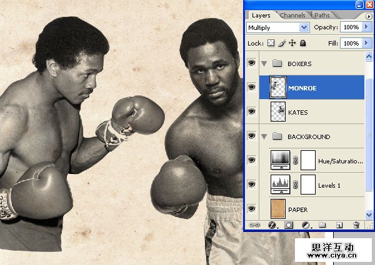Hide the KATES layer
This screenshot has width=375, height=265.
click(252, 112)
